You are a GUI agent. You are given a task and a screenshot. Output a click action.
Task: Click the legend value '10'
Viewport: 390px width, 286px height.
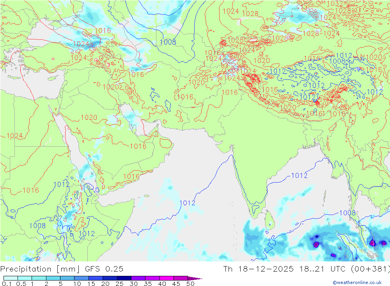[x=77, y=284]
